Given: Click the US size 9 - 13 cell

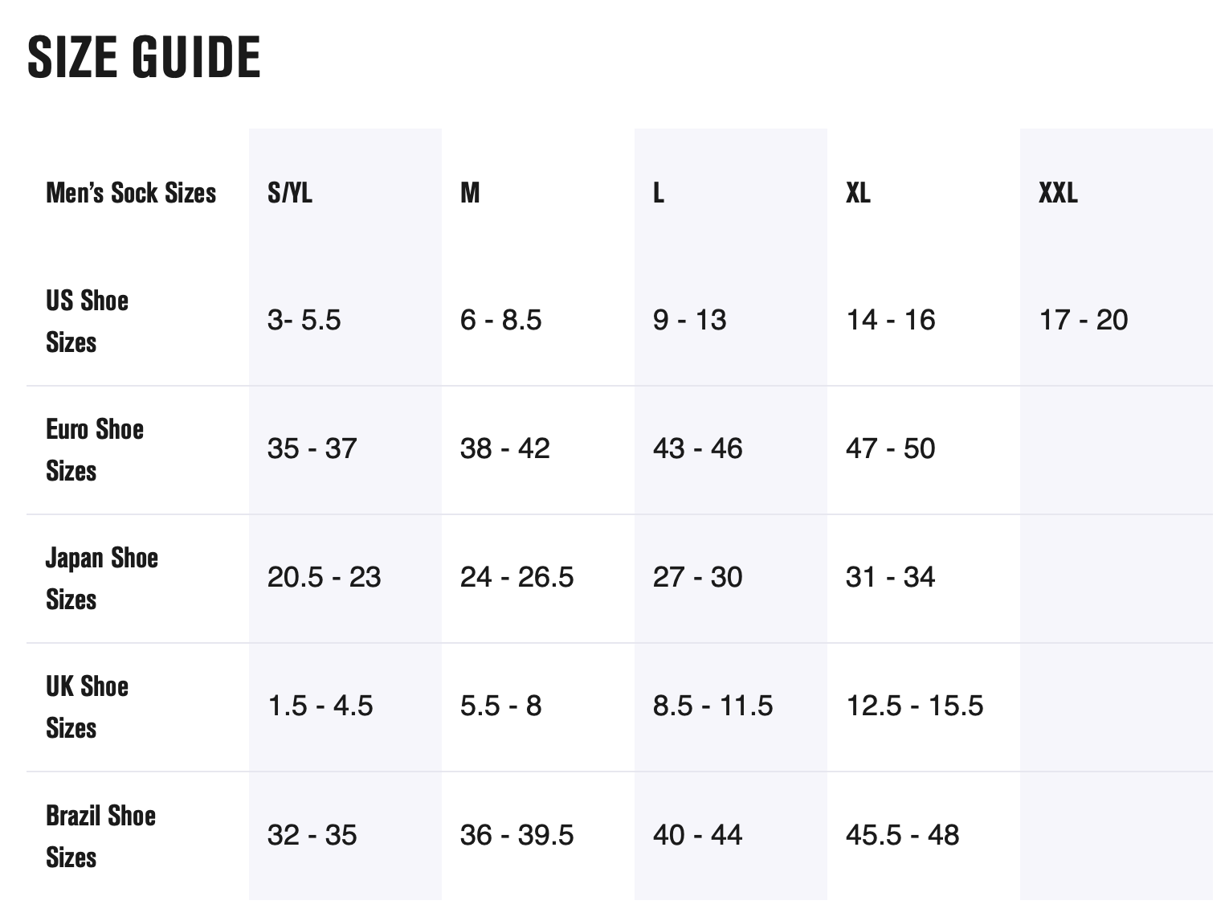Looking at the screenshot, I should coord(689,320).
